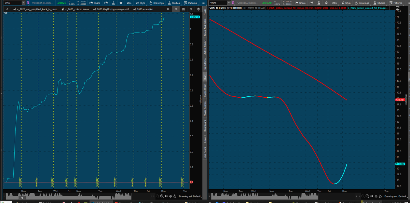The width and height of the screenshot is (410, 203).
Task: Open the left chart's quick news icon
Action: pos(105,3)
